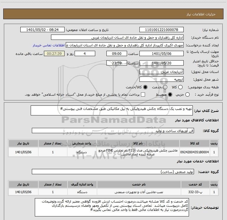
Task: Select the کالا/خدمت radio button
Action: point(145,87)
